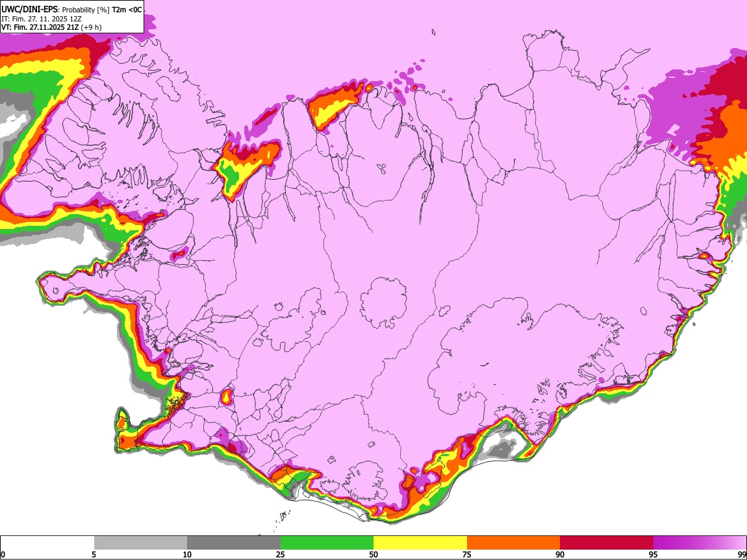Click the green 25–50 legend segment

[x=327, y=542]
